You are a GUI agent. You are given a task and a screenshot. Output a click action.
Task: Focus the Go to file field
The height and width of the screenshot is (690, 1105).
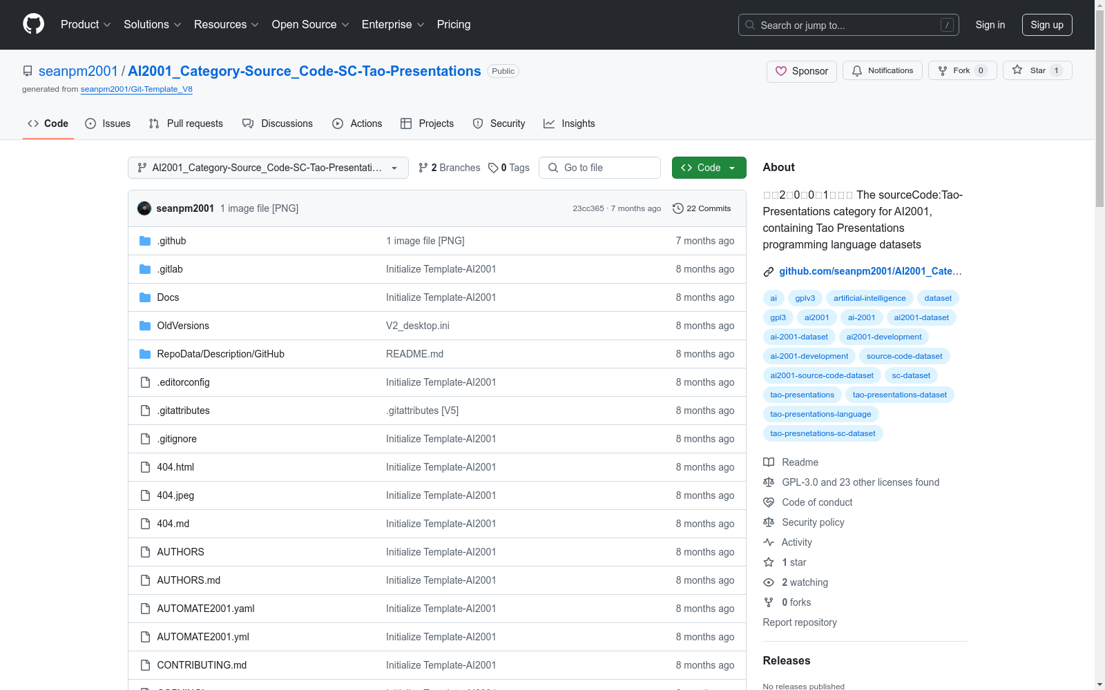599,168
